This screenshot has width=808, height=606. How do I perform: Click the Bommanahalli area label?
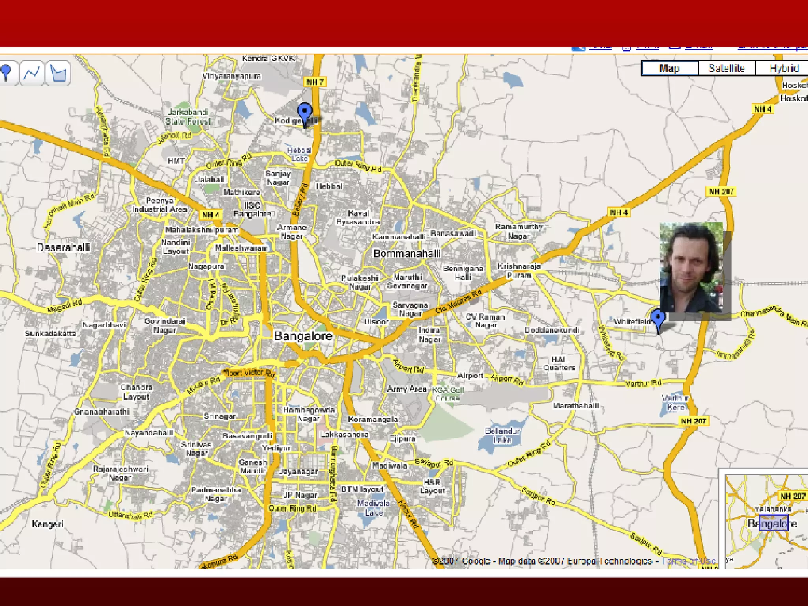[x=407, y=254]
